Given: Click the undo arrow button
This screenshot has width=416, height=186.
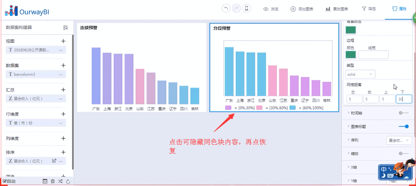Looking at the screenshot, I should [x=226, y=8].
